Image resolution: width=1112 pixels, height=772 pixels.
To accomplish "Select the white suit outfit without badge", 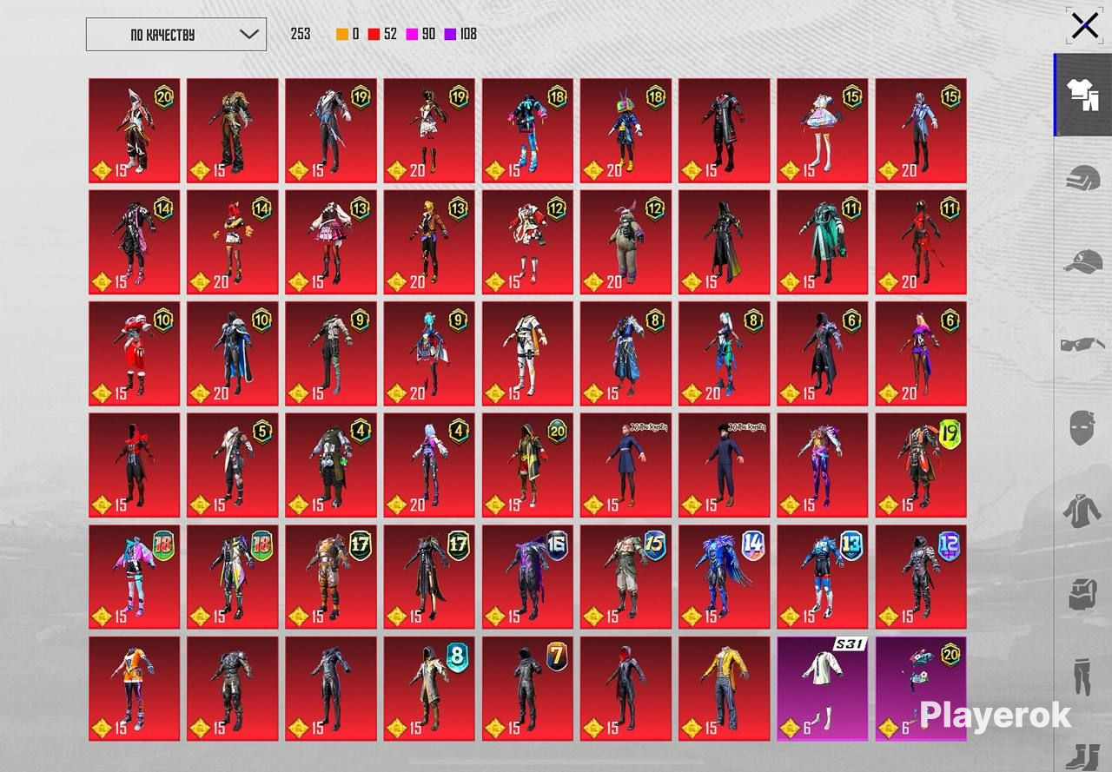I will (528, 353).
